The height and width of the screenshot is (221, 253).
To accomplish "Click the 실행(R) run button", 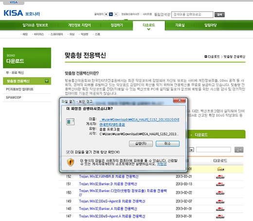I will (141, 144).
